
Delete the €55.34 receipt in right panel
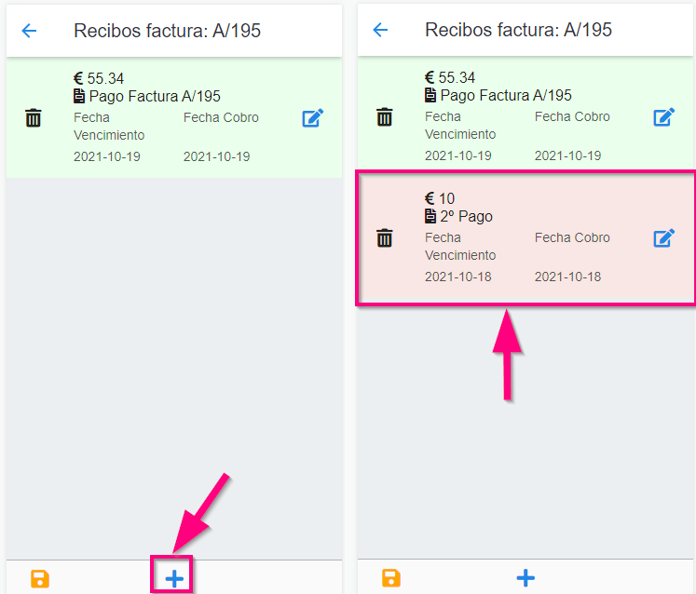click(x=384, y=117)
